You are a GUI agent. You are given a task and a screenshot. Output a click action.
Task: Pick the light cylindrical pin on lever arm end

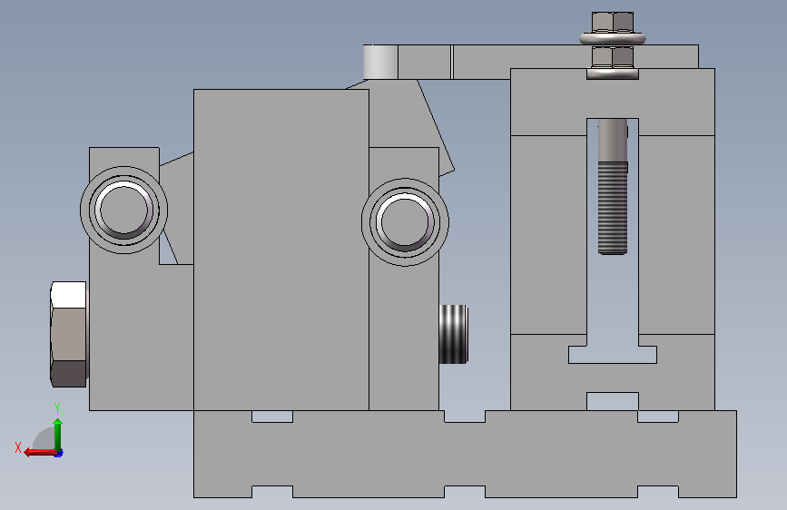click(380, 62)
